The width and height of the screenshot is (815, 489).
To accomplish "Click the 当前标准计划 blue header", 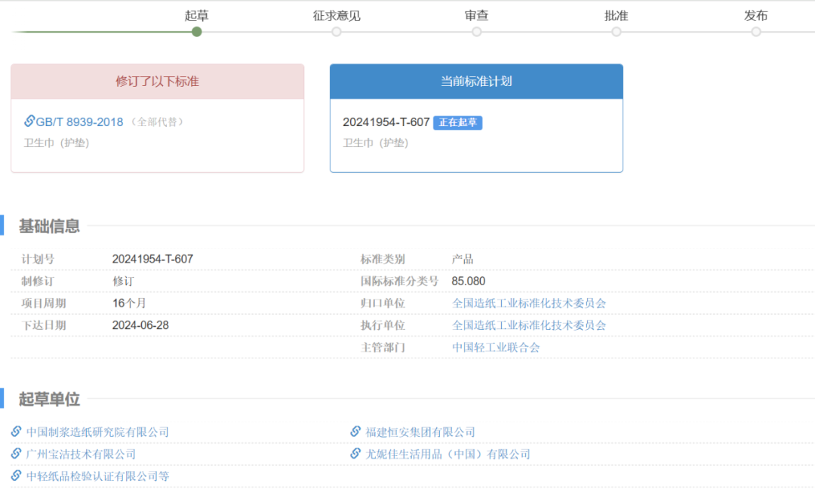I will (x=476, y=81).
